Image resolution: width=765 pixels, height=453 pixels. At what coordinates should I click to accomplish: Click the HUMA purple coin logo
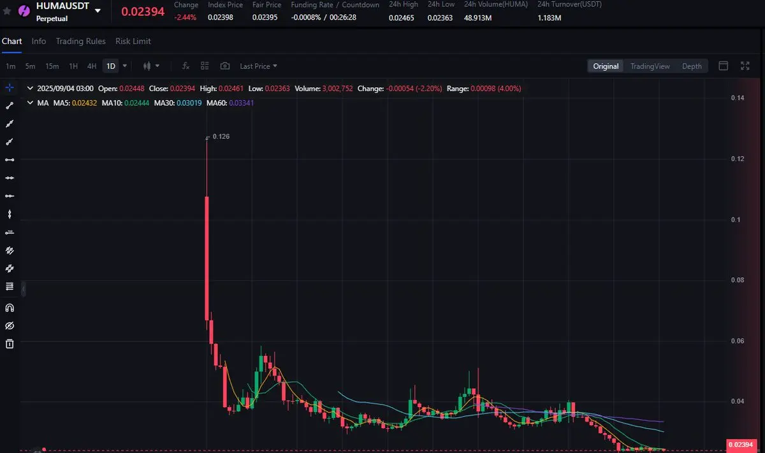pos(25,10)
